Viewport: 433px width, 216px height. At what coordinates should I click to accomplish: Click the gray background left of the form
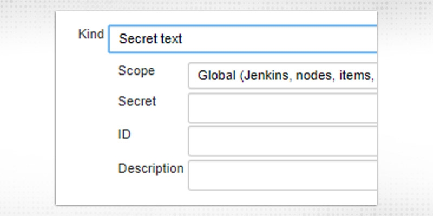27,108
